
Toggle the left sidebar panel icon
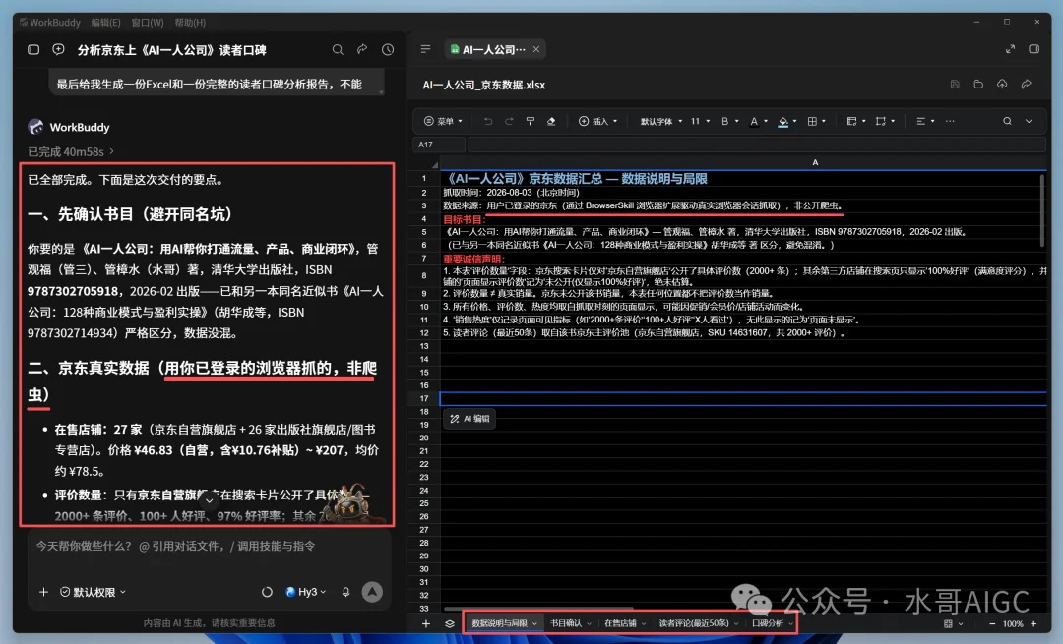(33, 49)
